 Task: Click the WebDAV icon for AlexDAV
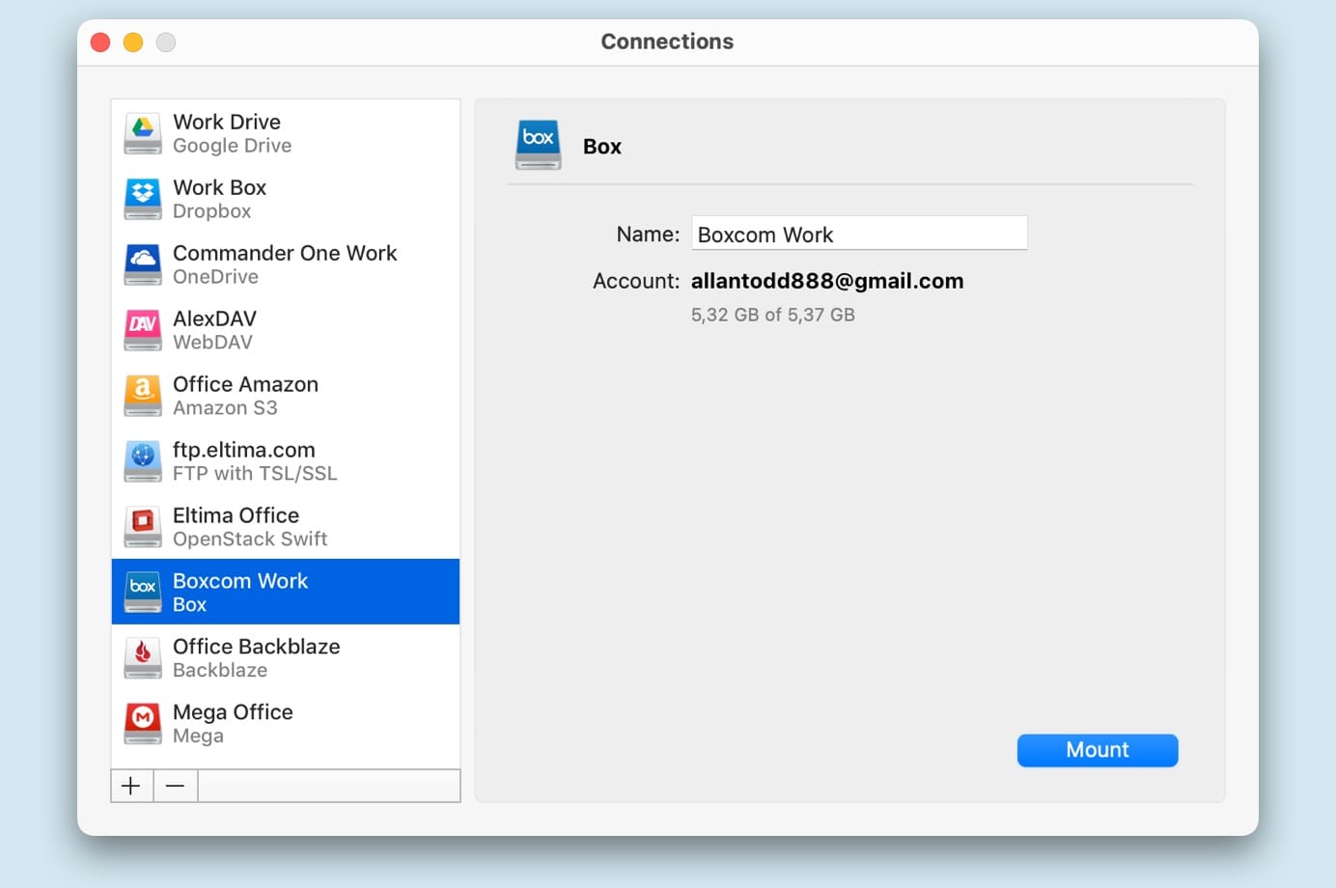point(143,330)
